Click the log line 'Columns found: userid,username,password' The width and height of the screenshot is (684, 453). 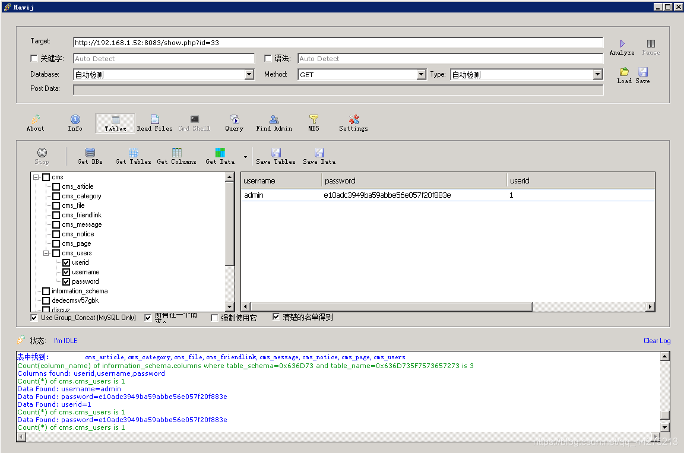click(91, 373)
